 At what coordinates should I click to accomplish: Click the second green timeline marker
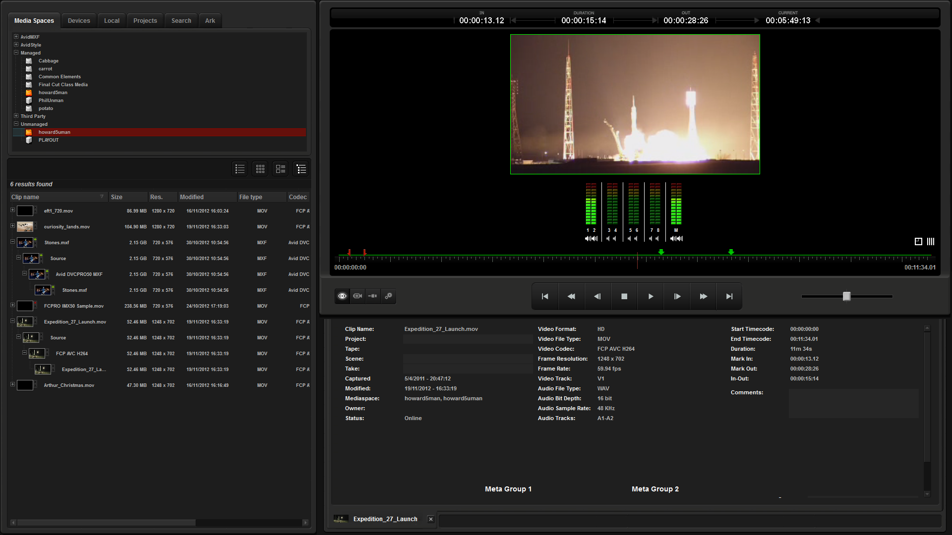coord(731,252)
